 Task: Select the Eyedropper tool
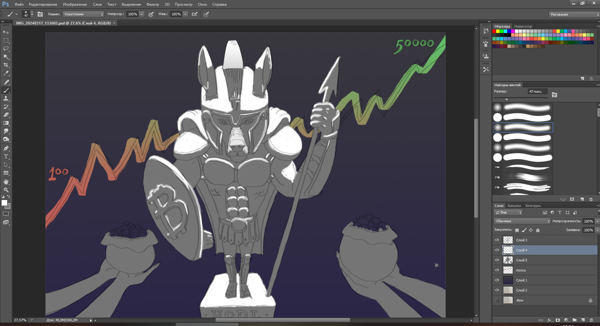[x=6, y=73]
